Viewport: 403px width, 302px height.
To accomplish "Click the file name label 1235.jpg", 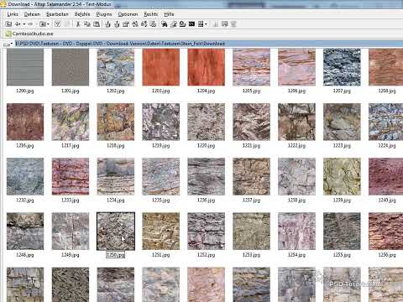I will click(x=161, y=200).
